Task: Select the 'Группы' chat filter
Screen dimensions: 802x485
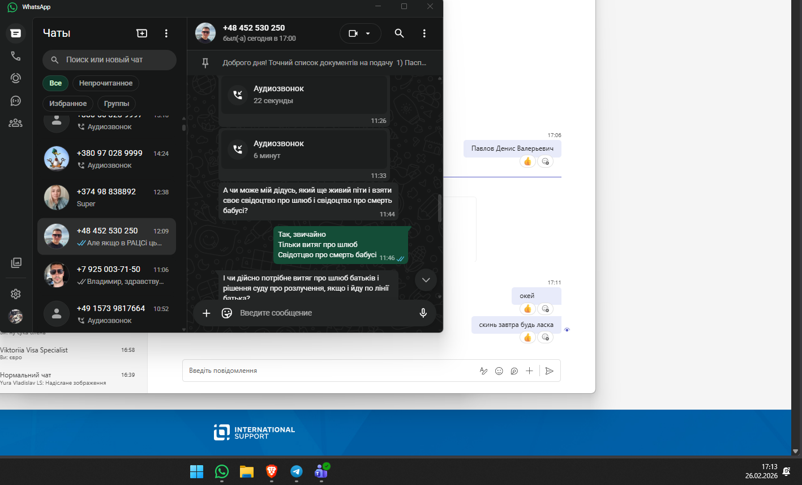Action: click(x=117, y=104)
